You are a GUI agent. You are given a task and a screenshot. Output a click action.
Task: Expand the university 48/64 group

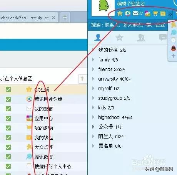[93, 79]
